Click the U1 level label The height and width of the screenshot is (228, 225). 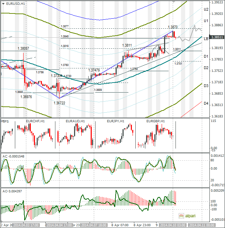click(206, 21)
